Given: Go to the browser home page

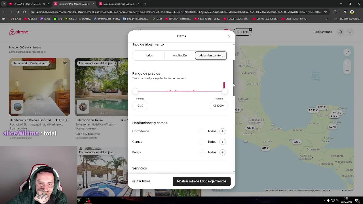Looking at the screenshot, I should (25, 12).
